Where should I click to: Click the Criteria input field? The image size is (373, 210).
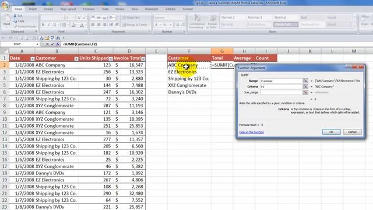(x=281, y=87)
